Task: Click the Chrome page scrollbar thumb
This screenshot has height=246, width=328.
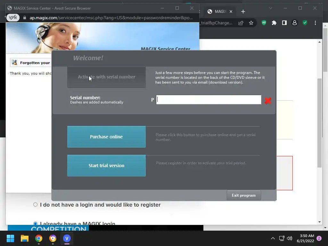Action: tap(319, 123)
